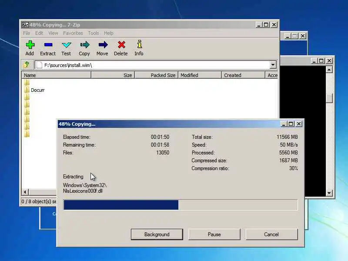348x261 pixels.
Task: Click the copying progress bar
Action: click(x=181, y=204)
